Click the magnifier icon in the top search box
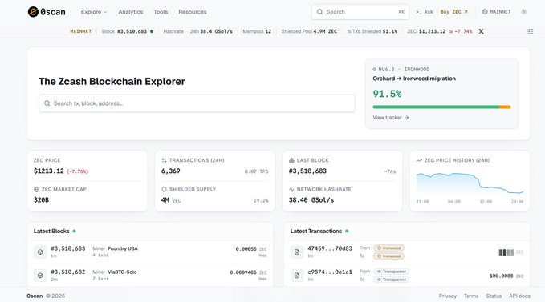Screen dimensions: 545x302 coord(319,12)
